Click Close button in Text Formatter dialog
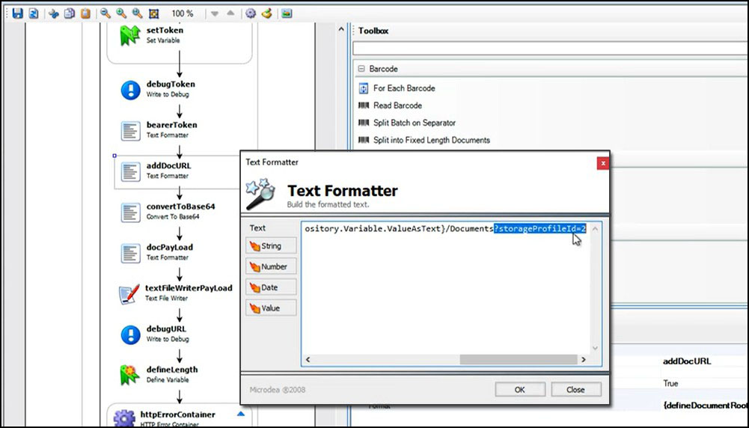The height and width of the screenshot is (428, 749). (575, 389)
